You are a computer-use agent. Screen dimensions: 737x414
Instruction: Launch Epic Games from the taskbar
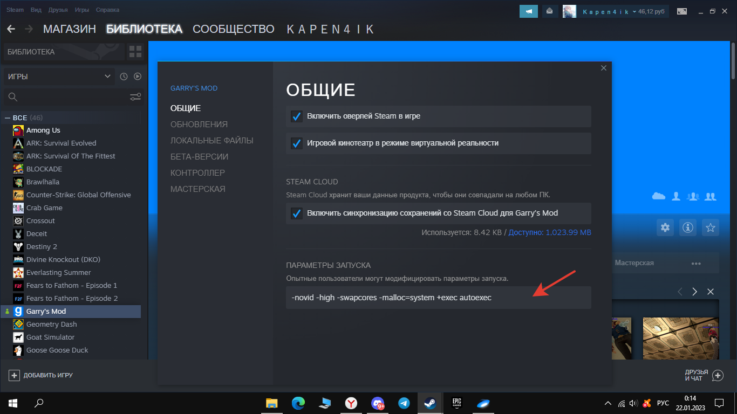[x=456, y=403]
